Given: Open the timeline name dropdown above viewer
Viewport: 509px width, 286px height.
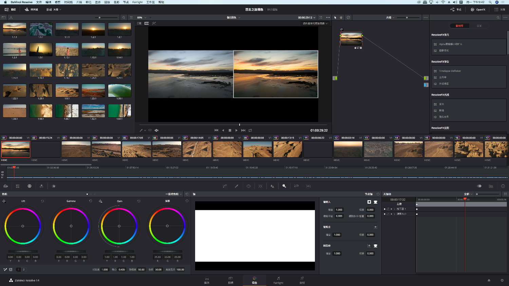Looking at the screenshot, I should click(233, 18).
